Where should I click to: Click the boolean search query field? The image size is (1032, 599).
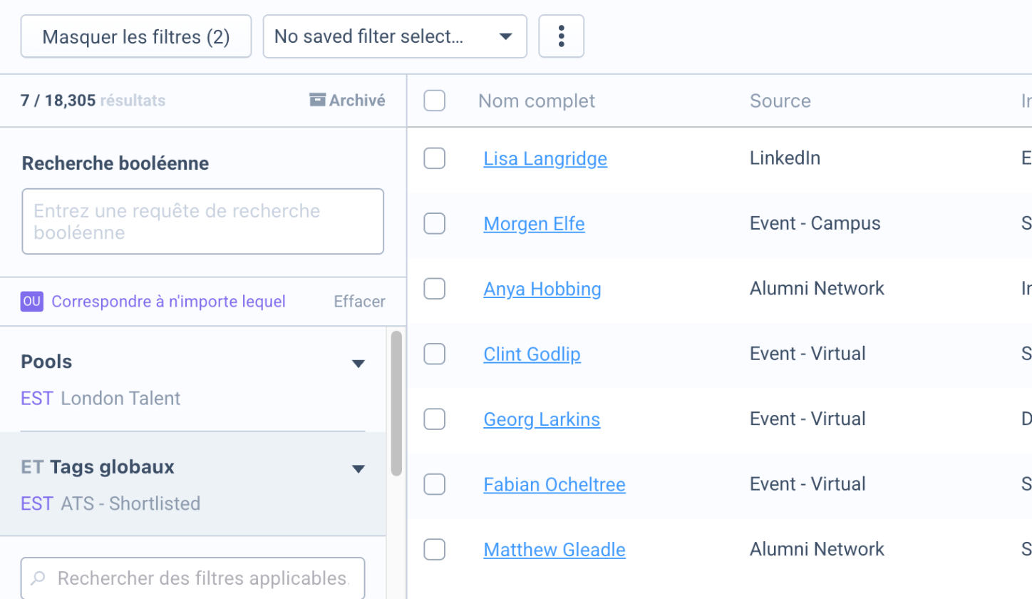pos(203,222)
